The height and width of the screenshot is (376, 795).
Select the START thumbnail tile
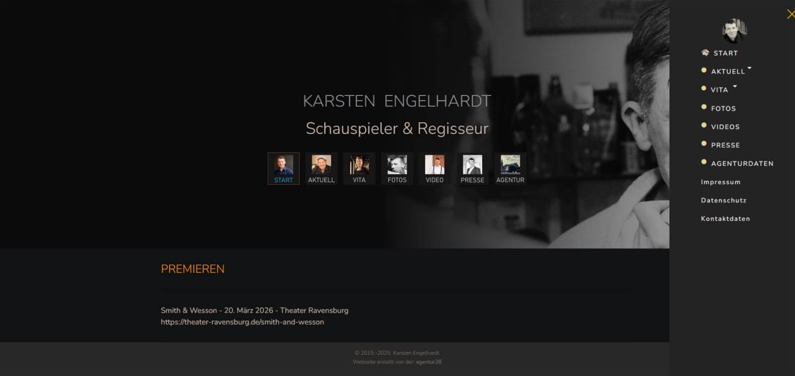[x=283, y=169]
